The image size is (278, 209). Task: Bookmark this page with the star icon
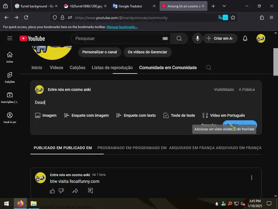(x=233, y=17)
